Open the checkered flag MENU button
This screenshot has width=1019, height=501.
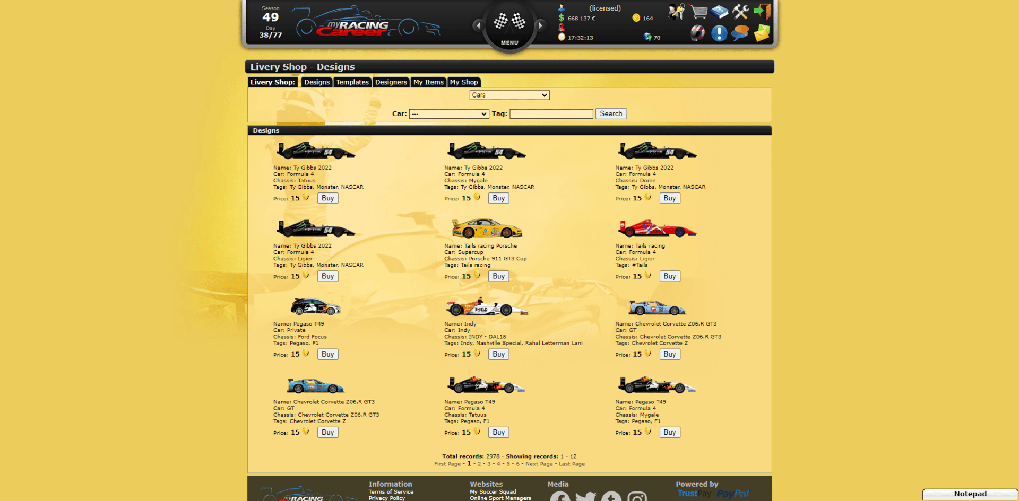tap(509, 25)
